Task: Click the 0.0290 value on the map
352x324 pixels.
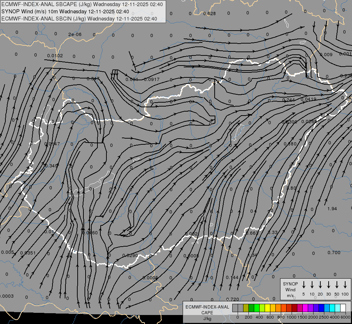Action: coord(130,256)
